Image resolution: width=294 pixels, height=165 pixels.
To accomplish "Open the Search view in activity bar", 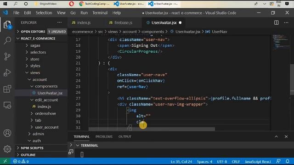I will pyautogui.click(x=7, y=40).
